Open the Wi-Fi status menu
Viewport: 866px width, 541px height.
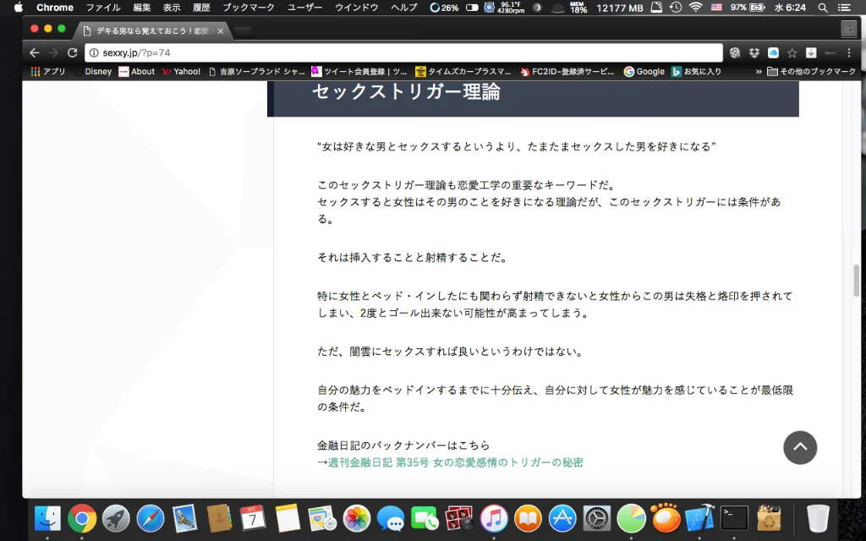click(x=695, y=8)
